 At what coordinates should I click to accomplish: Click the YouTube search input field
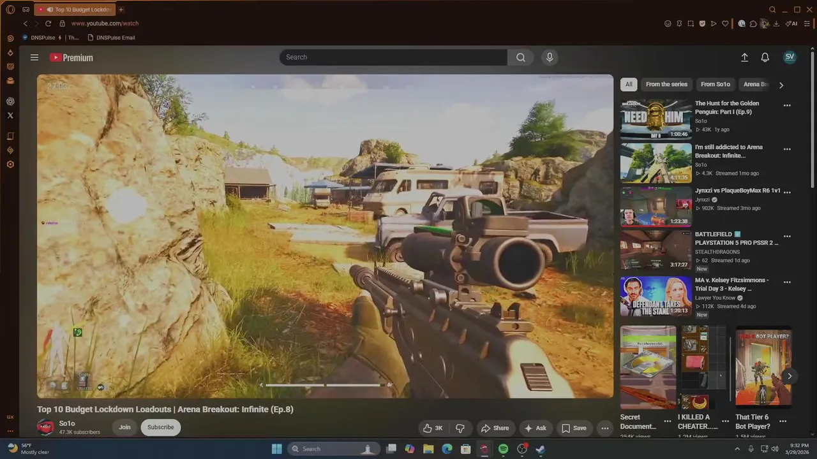(x=393, y=57)
